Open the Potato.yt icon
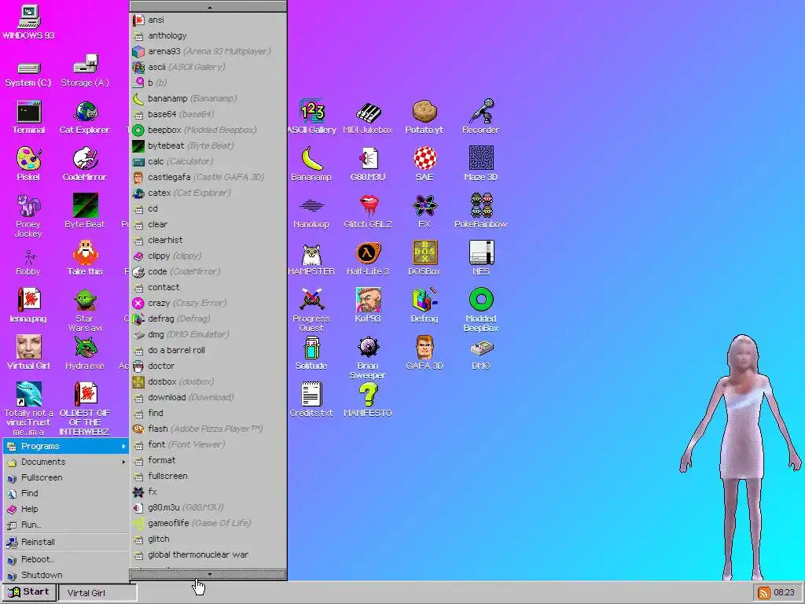 tap(424, 117)
